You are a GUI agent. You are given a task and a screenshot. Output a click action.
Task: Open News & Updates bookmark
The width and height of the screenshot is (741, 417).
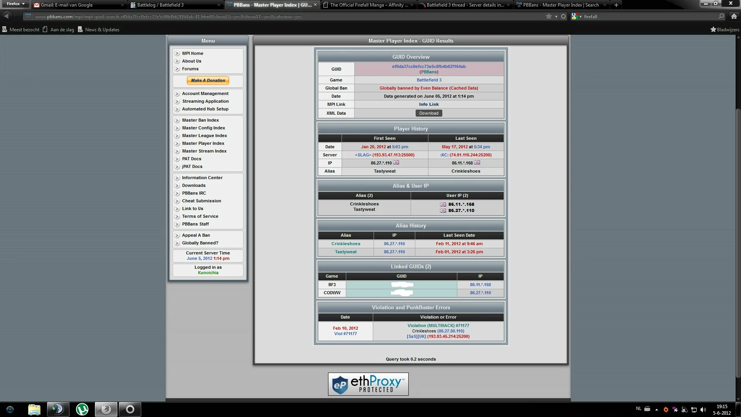coord(98,30)
